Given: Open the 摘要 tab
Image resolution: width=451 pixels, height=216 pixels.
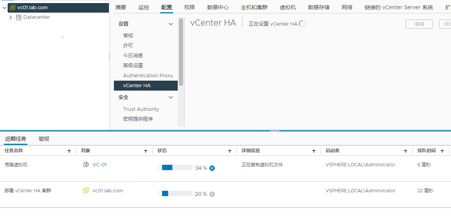Looking at the screenshot, I should pyautogui.click(x=121, y=8).
